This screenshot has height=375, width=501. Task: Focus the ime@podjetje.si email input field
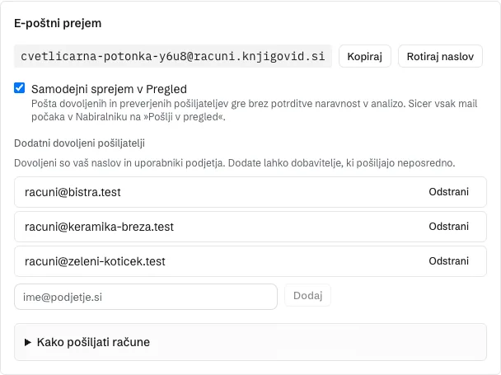tap(146, 297)
